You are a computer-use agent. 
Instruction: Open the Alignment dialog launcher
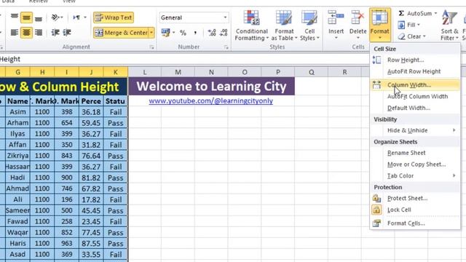(x=151, y=47)
